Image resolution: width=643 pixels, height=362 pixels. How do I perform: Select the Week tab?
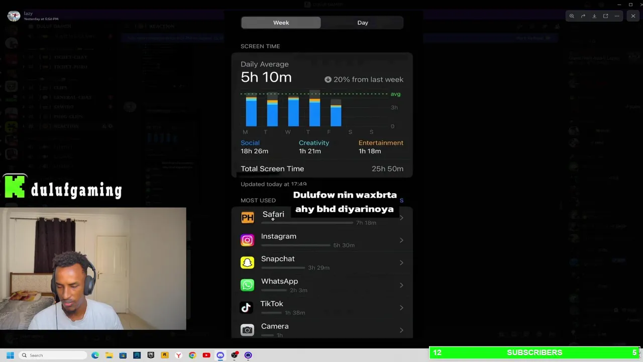[281, 23]
